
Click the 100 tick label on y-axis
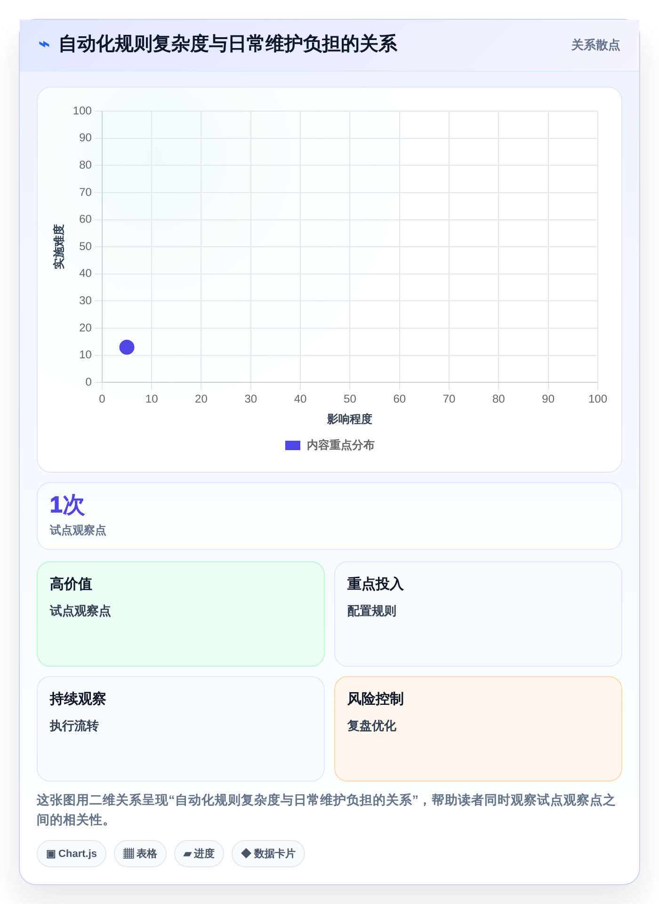coord(82,111)
